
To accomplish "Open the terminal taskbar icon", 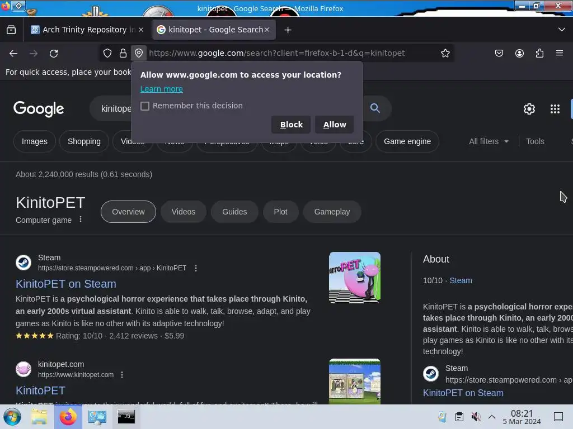I will click(x=126, y=417).
